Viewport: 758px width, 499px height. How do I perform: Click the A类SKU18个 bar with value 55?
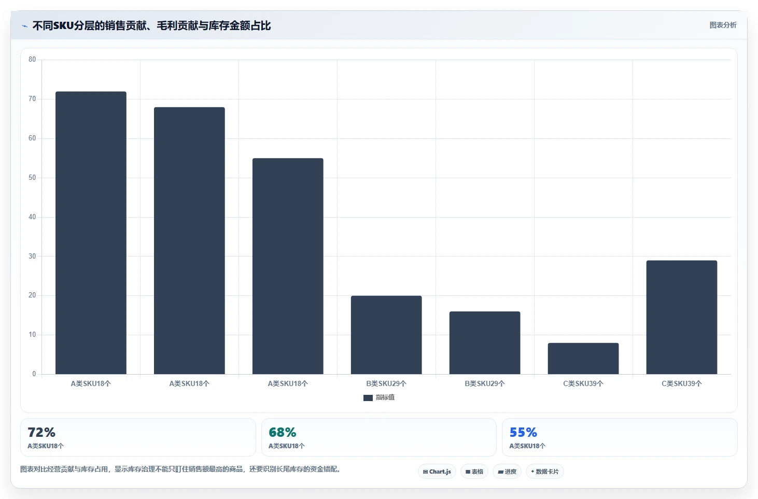point(288,266)
